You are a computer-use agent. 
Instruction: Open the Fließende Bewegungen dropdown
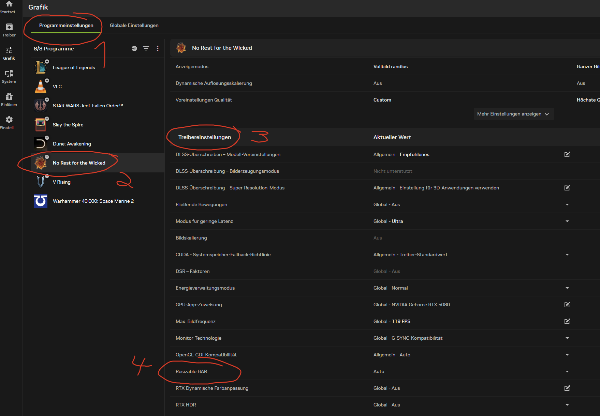pyautogui.click(x=567, y=204)
